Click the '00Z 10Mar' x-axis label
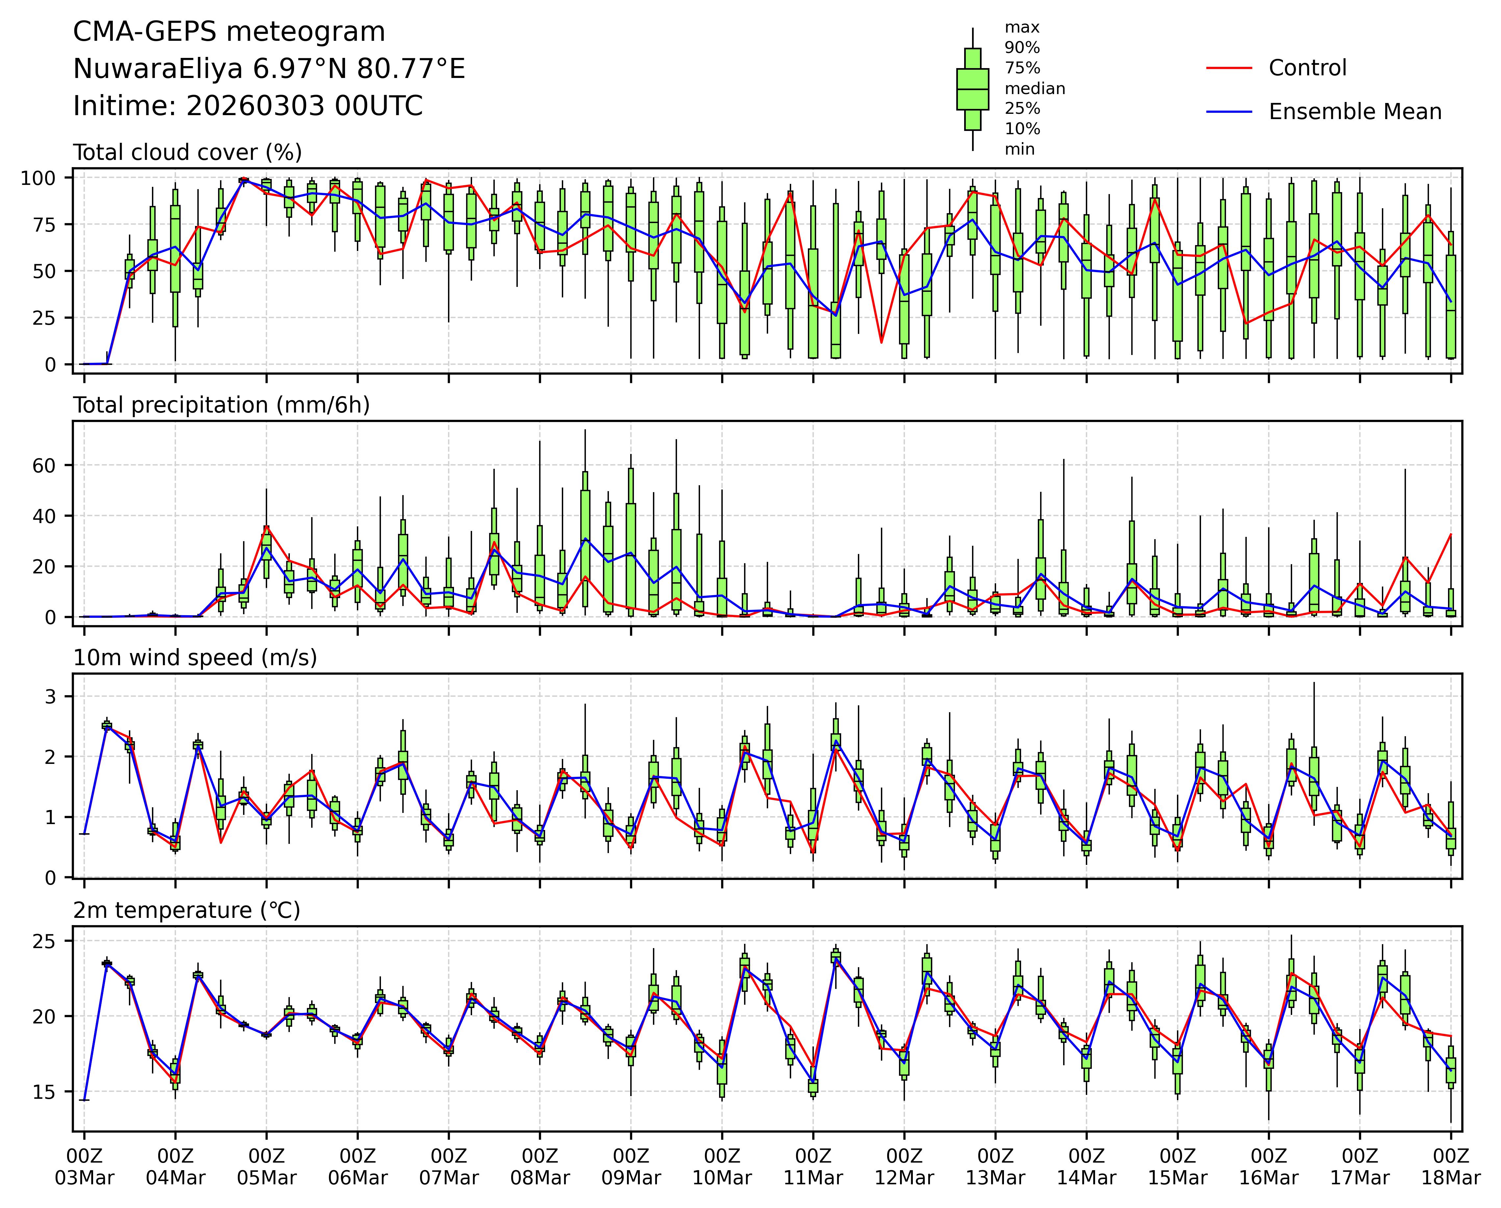 pyautogui.click(x=722, y=1168)
